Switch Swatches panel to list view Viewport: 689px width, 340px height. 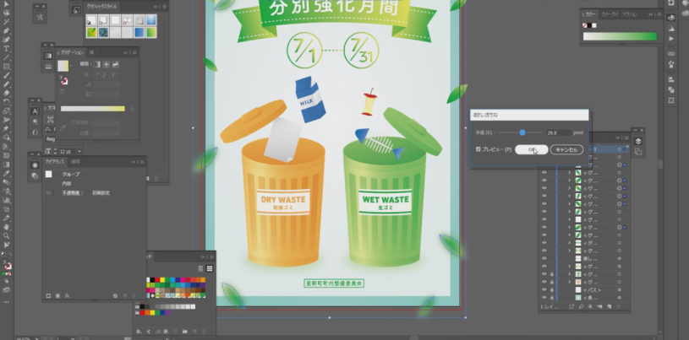click(x=200, y=268)
